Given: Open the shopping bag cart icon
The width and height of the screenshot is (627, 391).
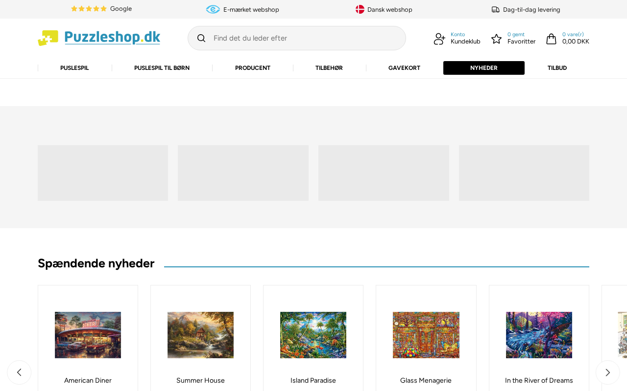Looking at the screenshot, I should 552,39.
